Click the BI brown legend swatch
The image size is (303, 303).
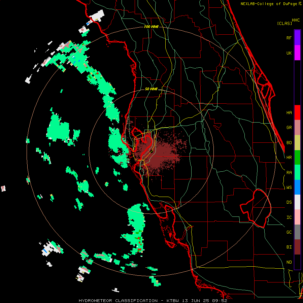(x=297, y=247)
